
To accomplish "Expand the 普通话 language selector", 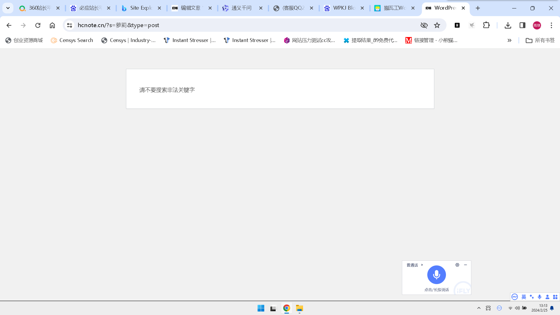I will point(414,265).
